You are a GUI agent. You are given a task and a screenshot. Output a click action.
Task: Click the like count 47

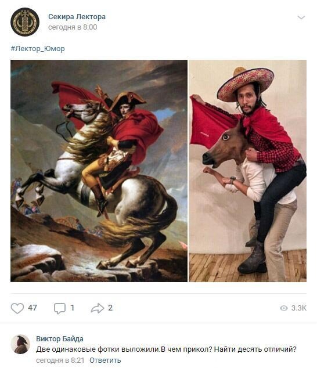(x=33, y=308)
